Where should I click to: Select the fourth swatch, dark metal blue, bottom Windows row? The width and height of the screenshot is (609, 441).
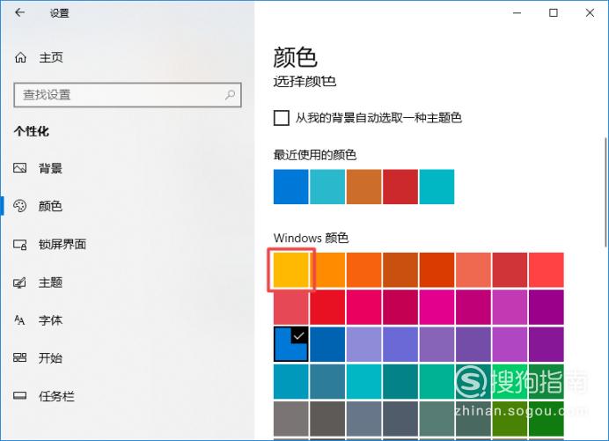coord(400,418)
